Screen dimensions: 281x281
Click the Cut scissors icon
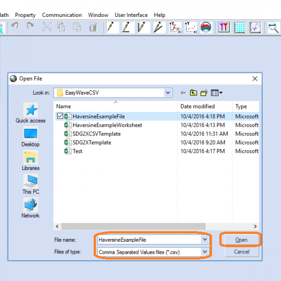(x=47, y=27)
